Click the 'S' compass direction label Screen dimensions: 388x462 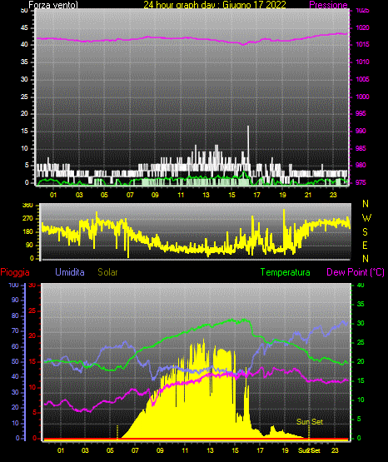(x=365, y=232)
